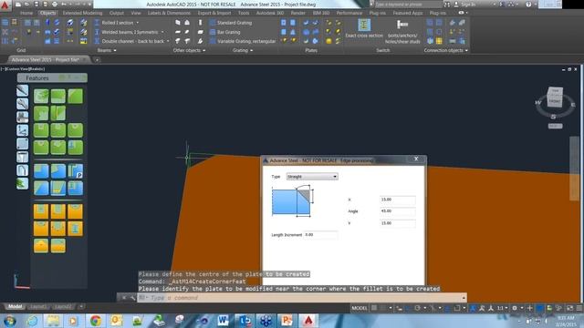Click Sign In link

(x=468, y=5)
